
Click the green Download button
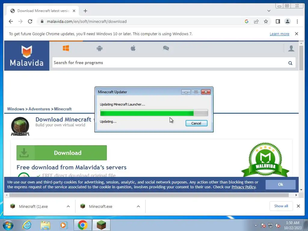pyautogui.click(x=61, y=153)
